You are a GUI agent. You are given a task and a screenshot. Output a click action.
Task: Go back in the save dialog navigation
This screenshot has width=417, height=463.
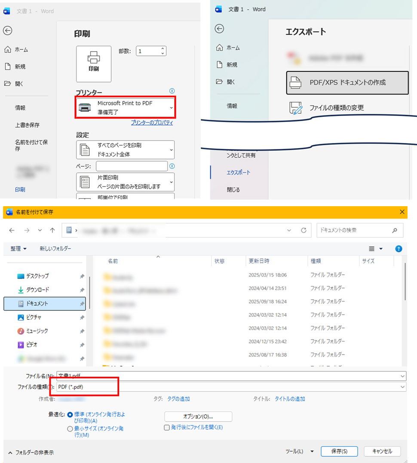pyautogui.click(x=12, y=230)
